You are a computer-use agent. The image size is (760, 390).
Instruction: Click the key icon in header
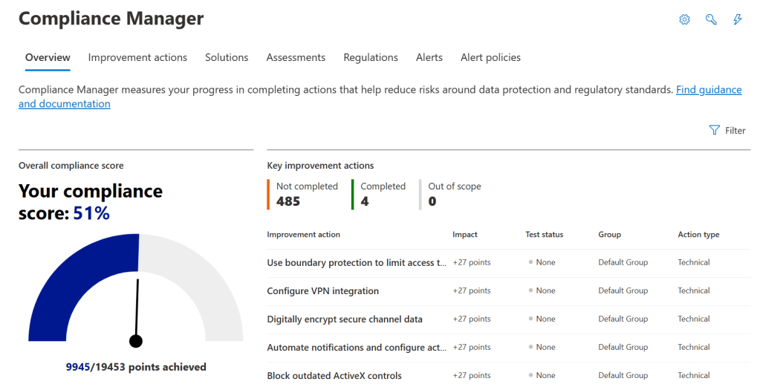click(x=711, y=20)
